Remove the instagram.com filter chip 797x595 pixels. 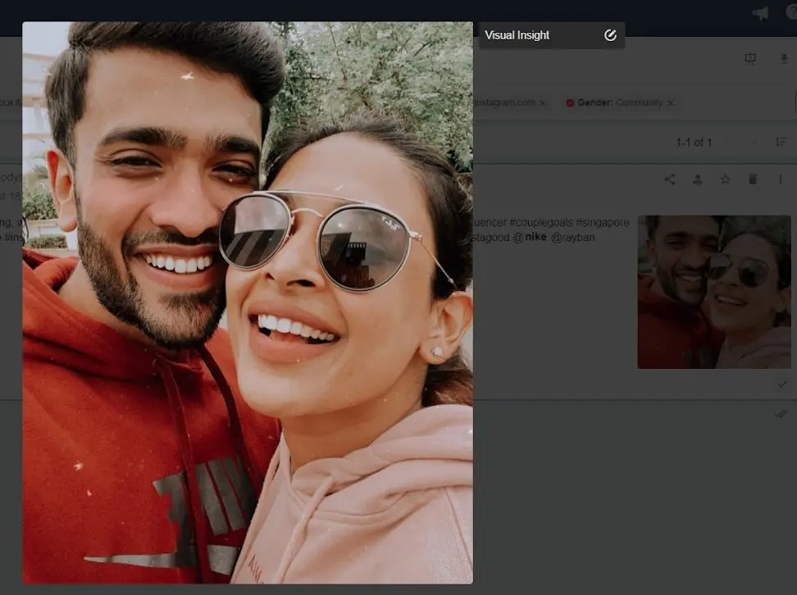pyautogui.click(x=542, y=103)
